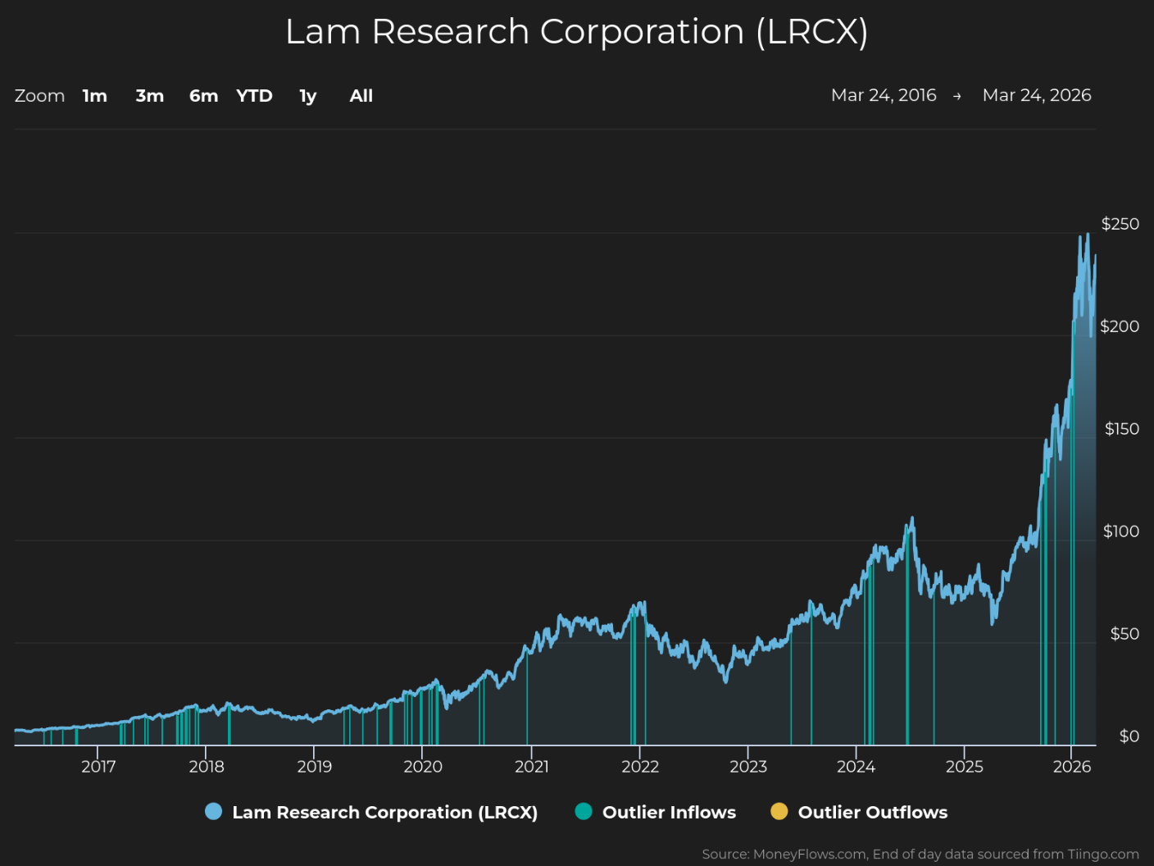Screen dimensions: 1154x866
Task: Click the 2026 x-axis label
Action: click(1072, 767)
